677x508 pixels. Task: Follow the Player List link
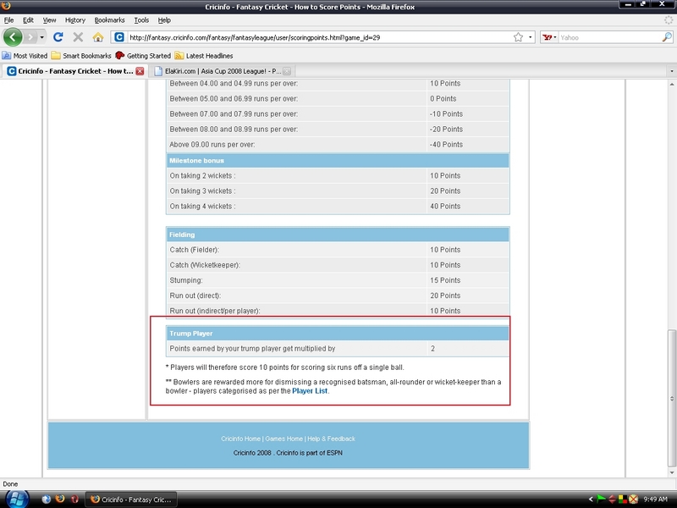pyautogui.click(x=310, y=391)
